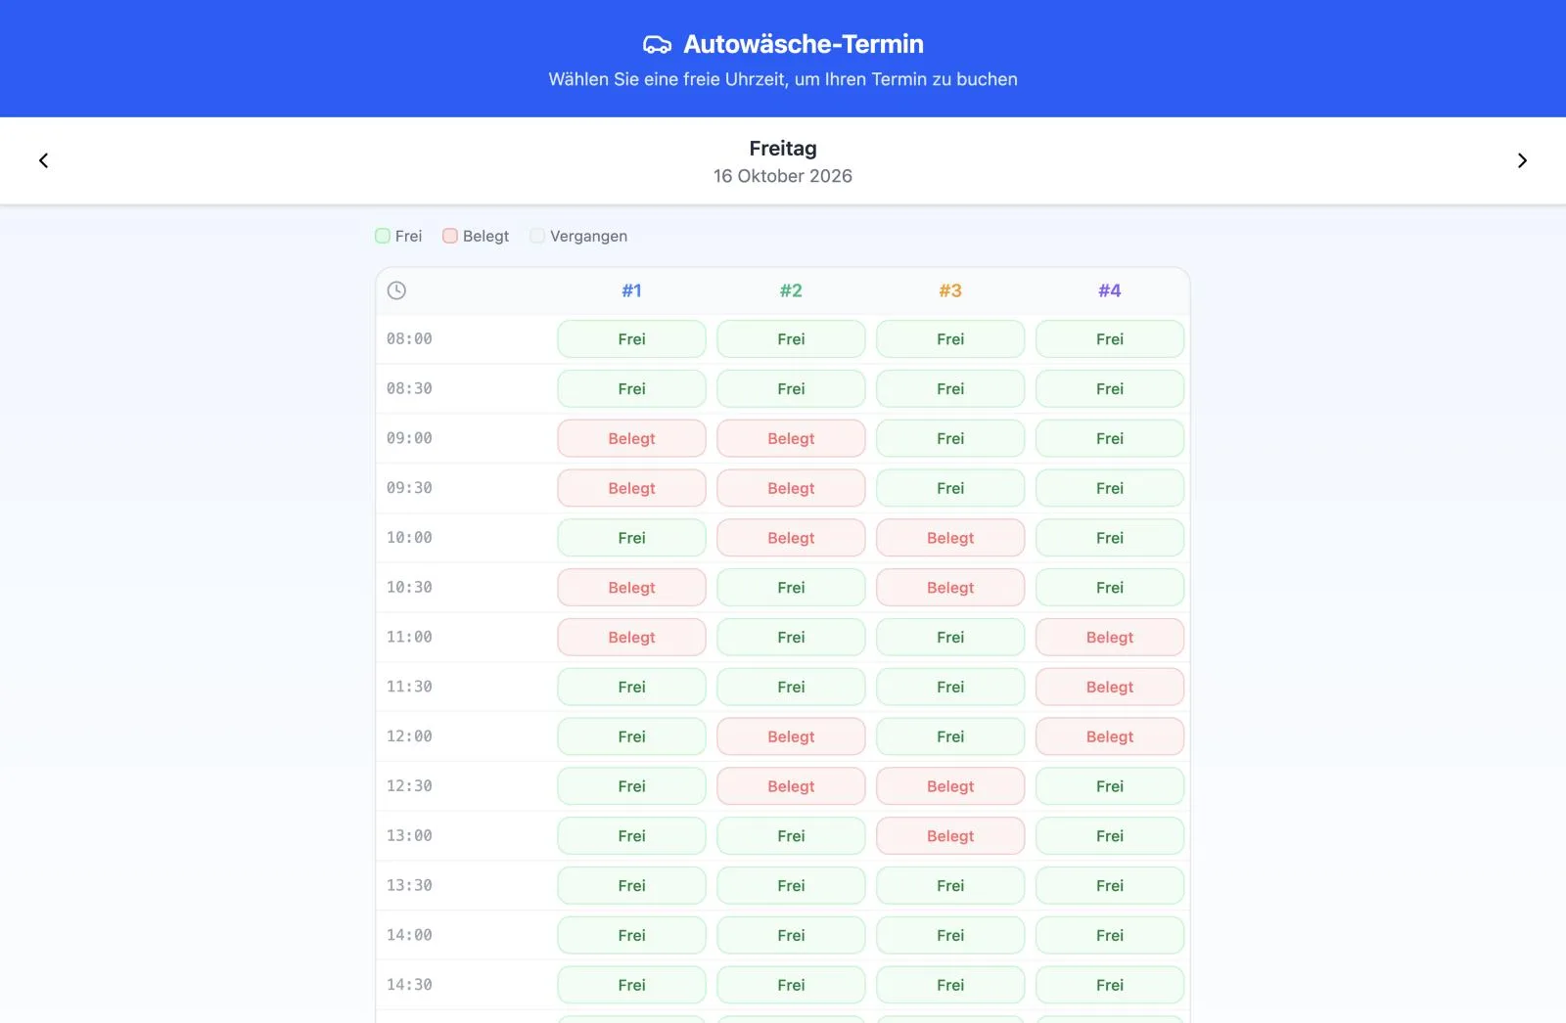
Task: Book the 08:00 Frei slot in bay #1
Action: tap(631, 339)
